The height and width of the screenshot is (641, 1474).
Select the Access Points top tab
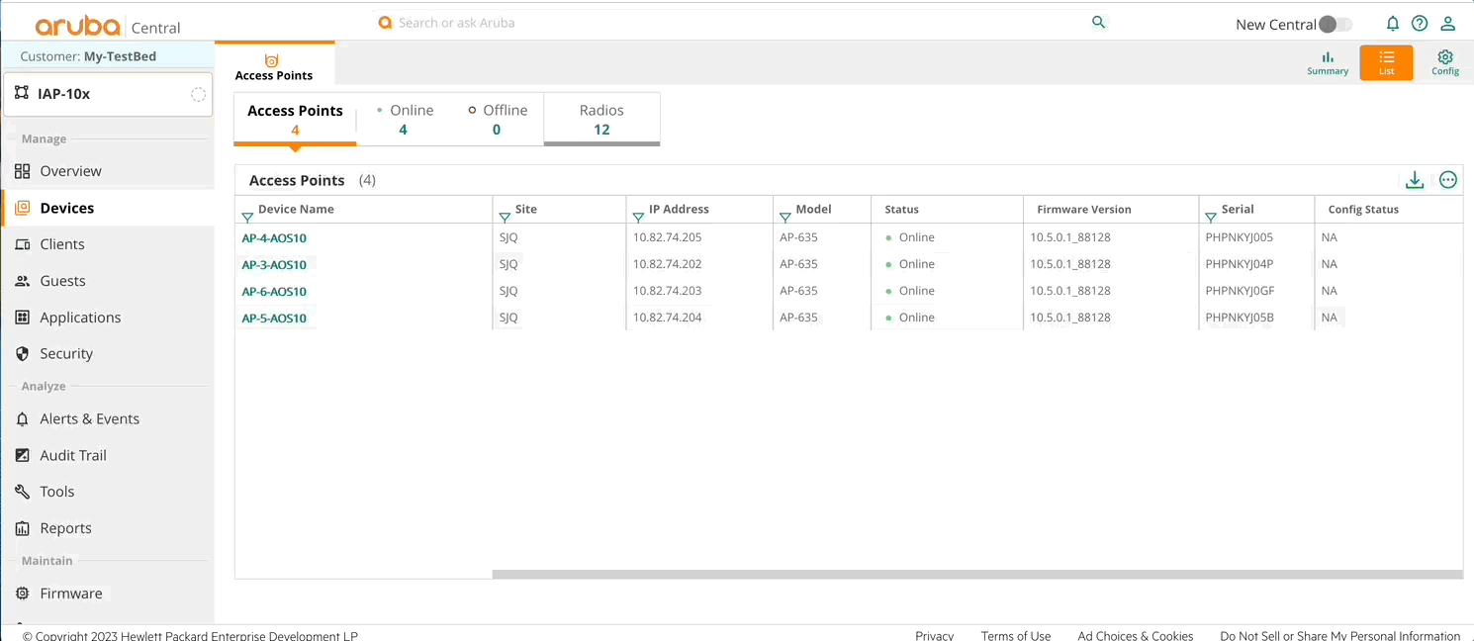(x=274, y=65)
